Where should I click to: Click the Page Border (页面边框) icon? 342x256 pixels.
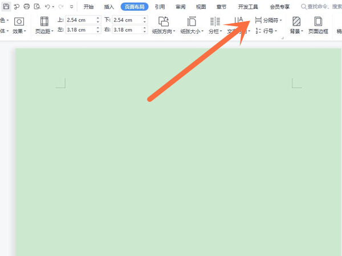coord(318,22)
